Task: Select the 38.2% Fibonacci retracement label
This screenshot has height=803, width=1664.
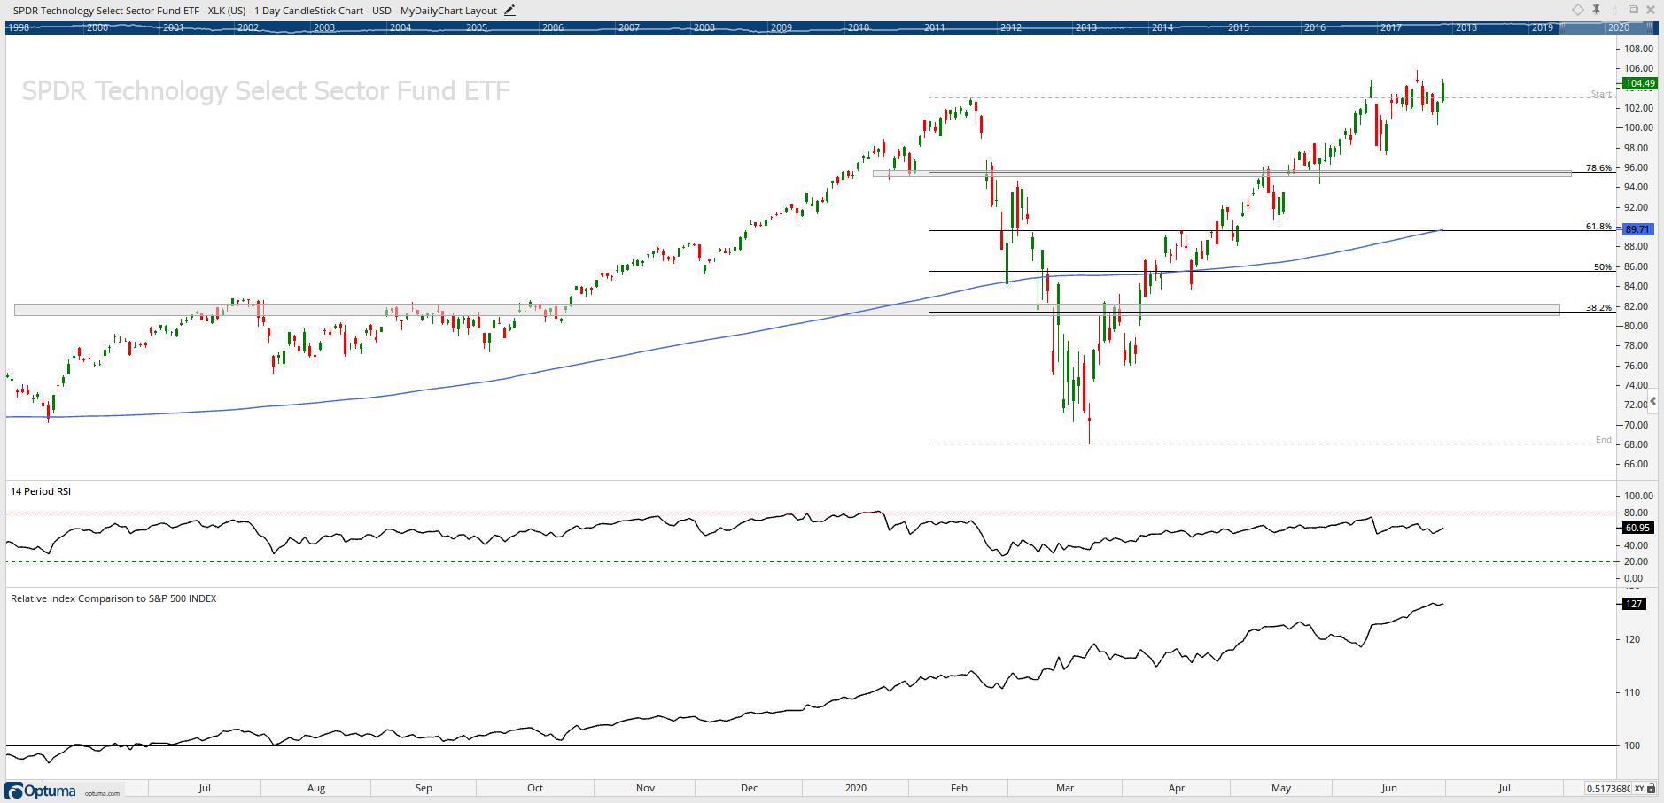Action: [x=1598, y=307]
